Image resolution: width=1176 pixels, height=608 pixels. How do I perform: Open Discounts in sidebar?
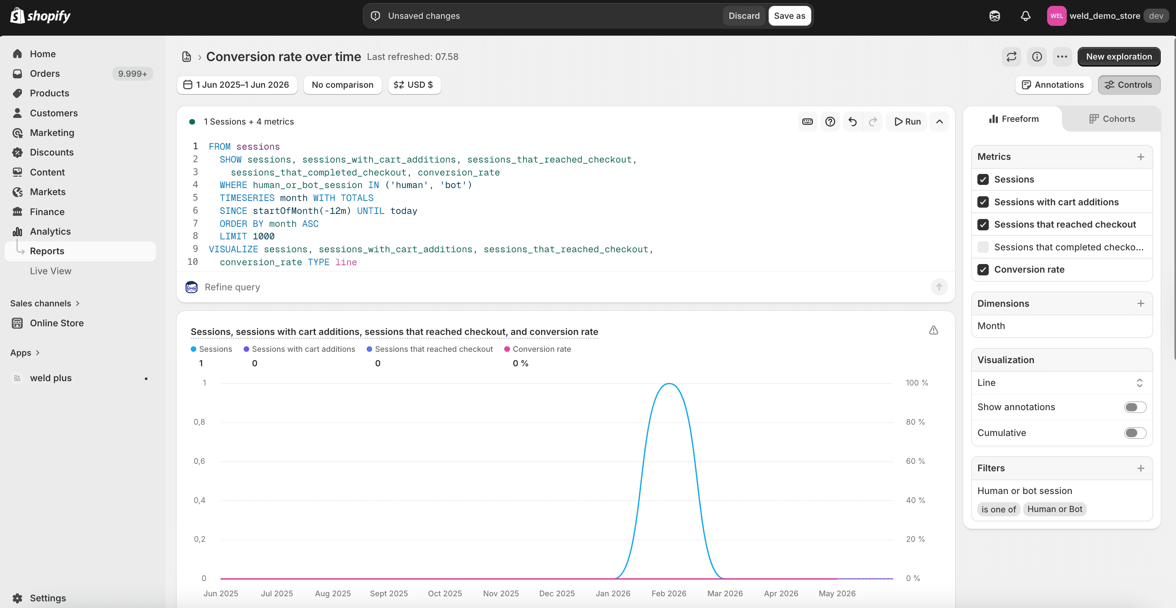pyautogui.click(x=80, y=152)
